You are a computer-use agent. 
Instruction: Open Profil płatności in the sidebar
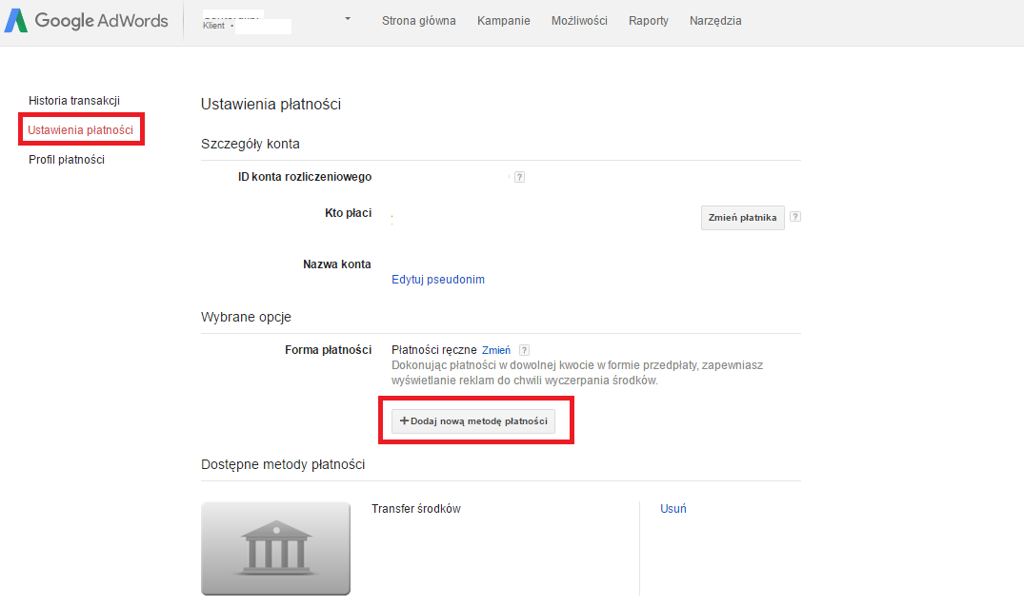click(x=67, y=159)
